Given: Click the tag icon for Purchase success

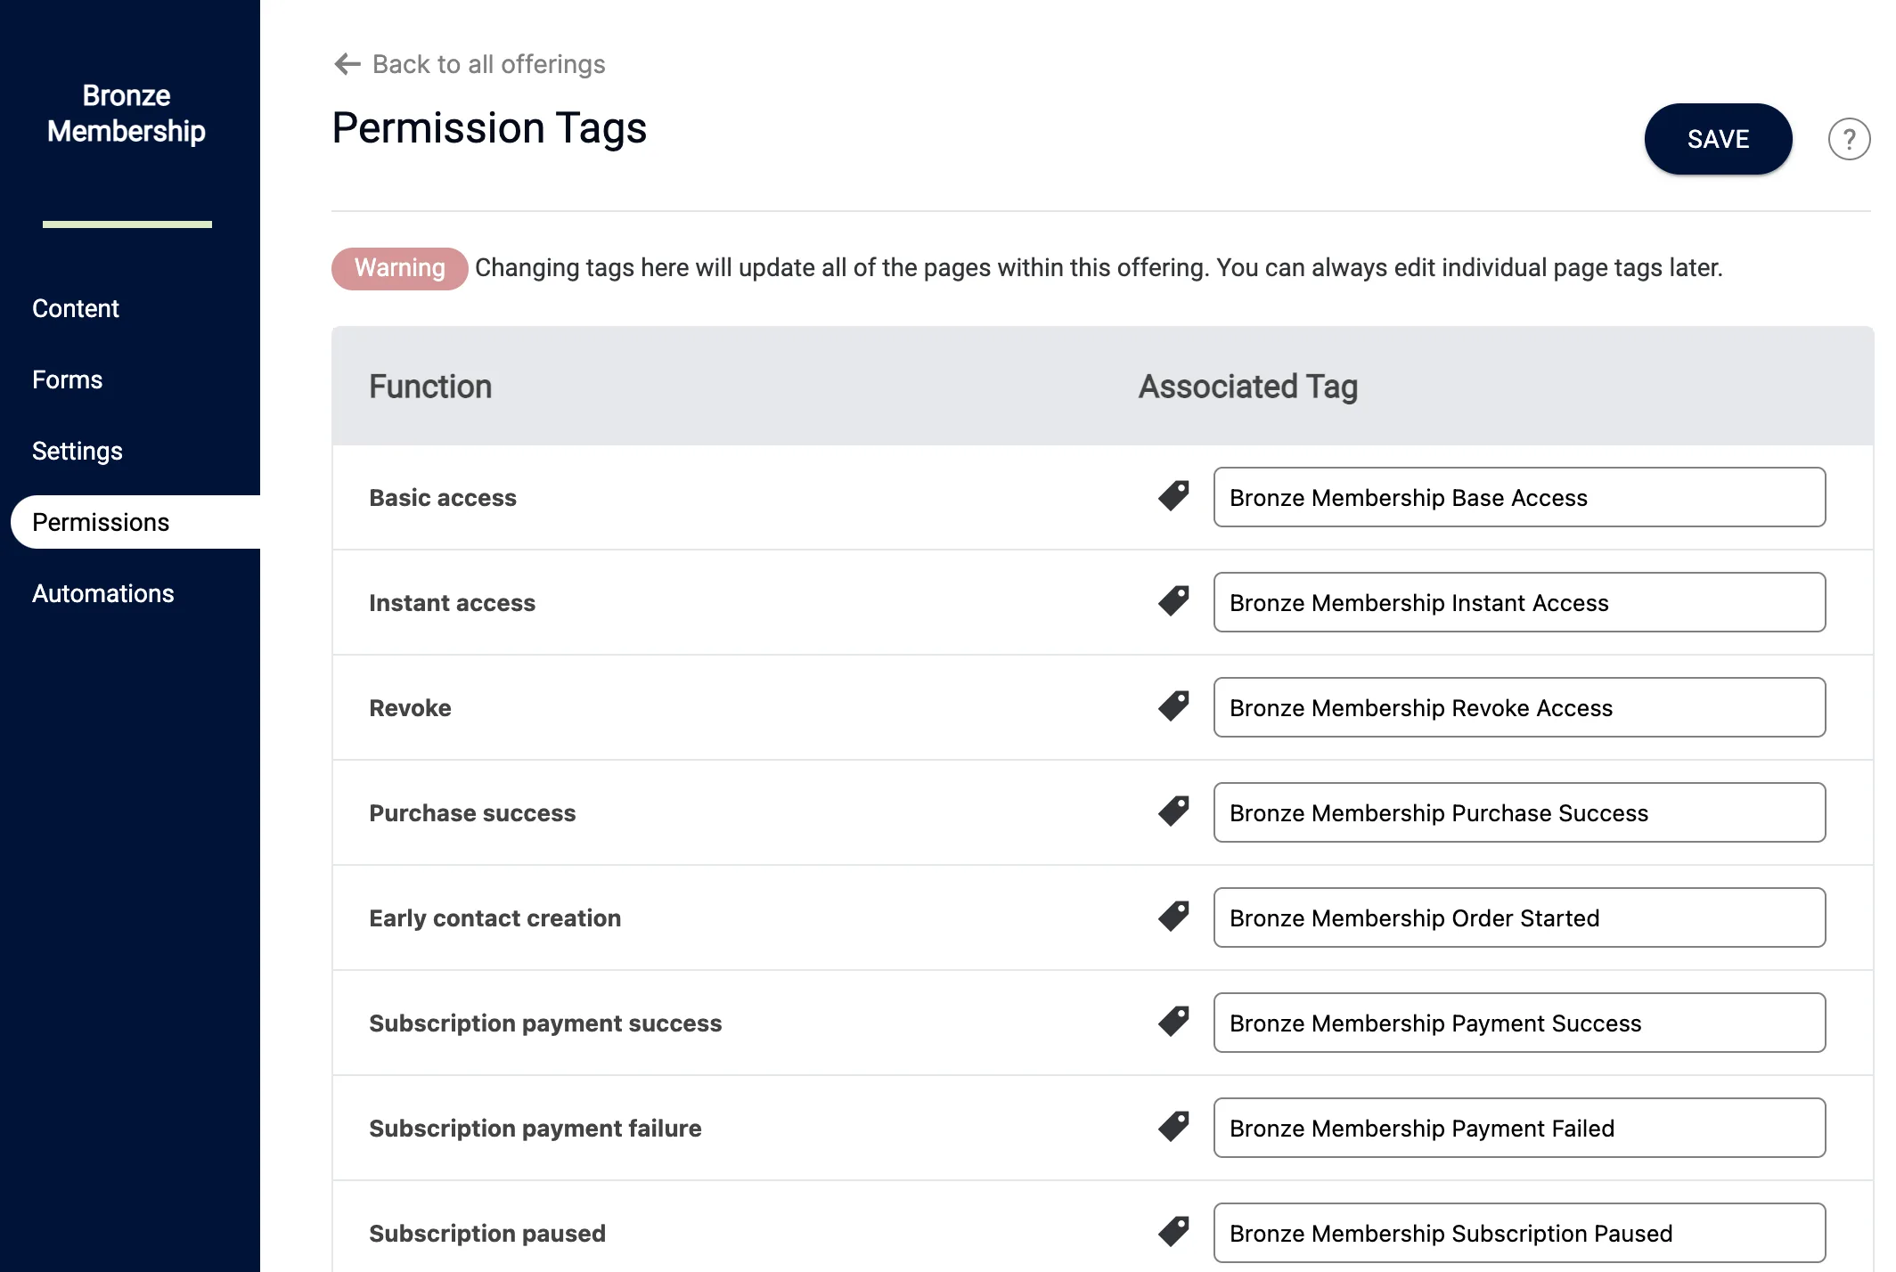Looking at the screenshot, I should click(x=1173, y=811).
